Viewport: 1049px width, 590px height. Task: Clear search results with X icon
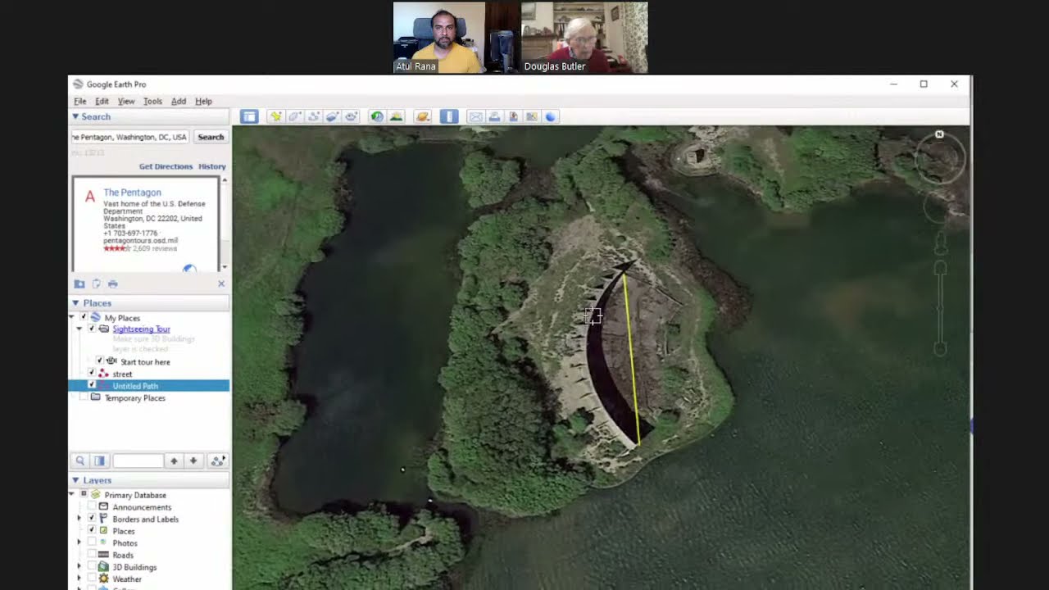(x=220, y=284)
